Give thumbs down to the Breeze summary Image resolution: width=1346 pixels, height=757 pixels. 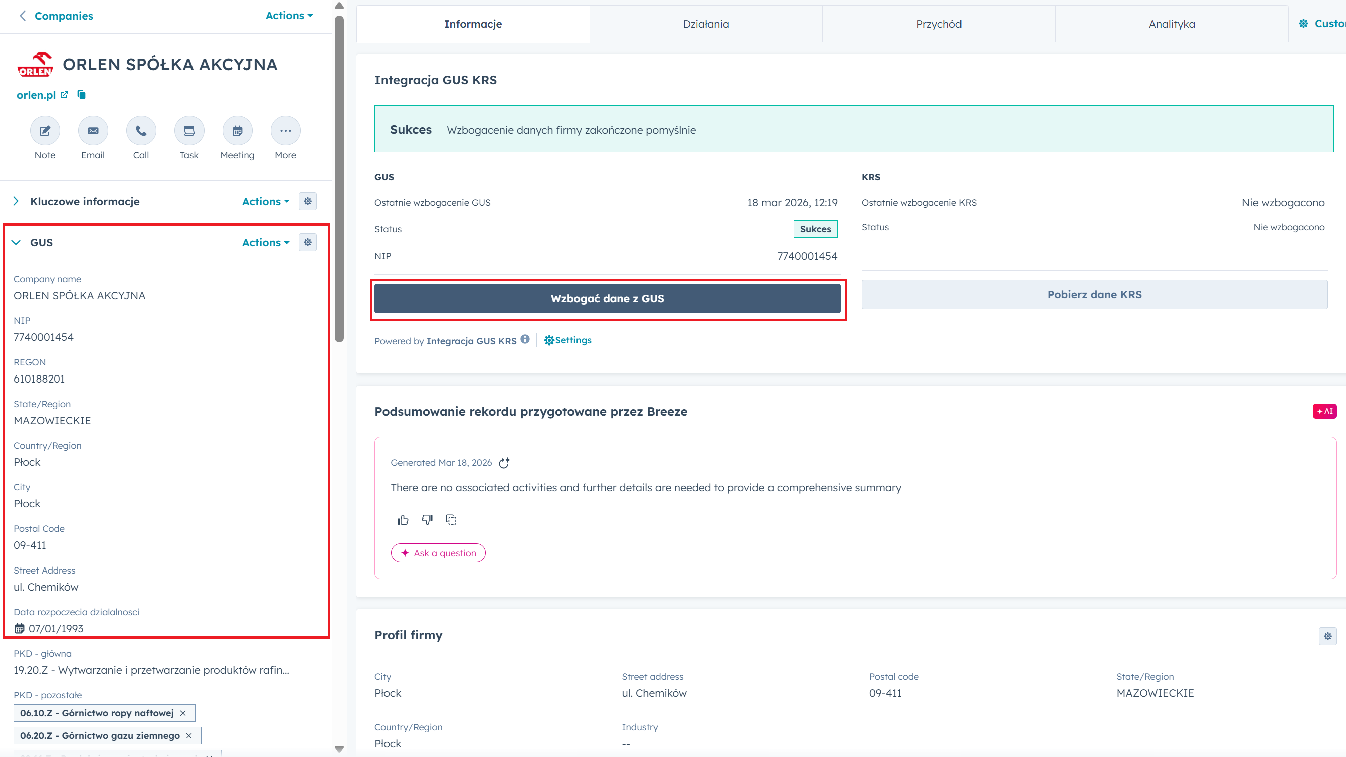tap(427, 520)
